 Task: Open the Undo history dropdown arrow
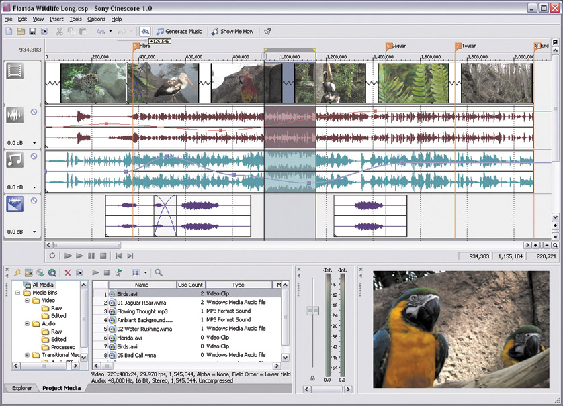pyautogui.click(x=110, y=32)
